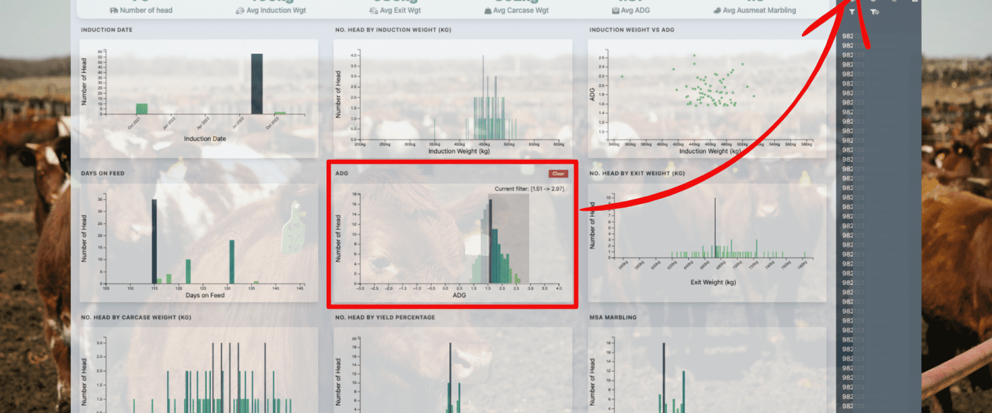
Task: Click the 'MSA MARBLING' chart title
Action: (613, 317)
